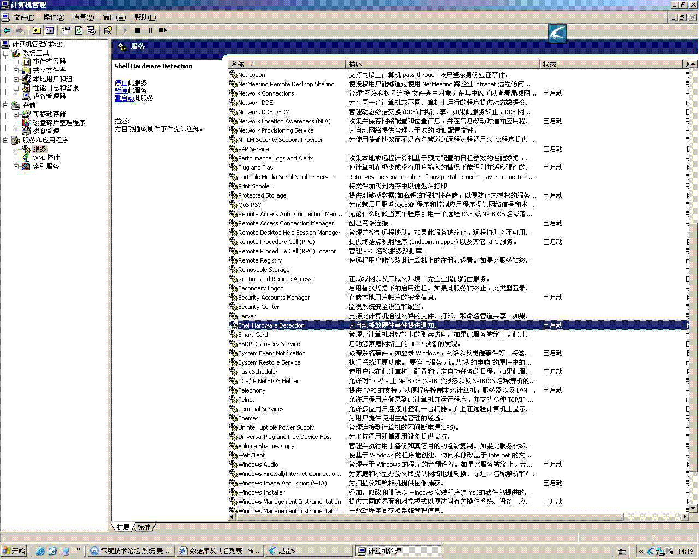699x559 pixels.
Task: Click the 停止 link to stop this service
Action: click(121, 83)
